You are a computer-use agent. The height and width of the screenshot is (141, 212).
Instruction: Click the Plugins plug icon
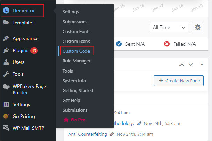(x=6, y=50)
